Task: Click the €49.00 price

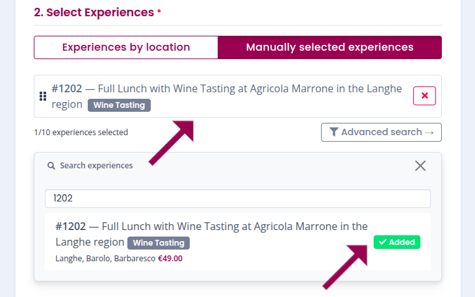Action: 170,258
